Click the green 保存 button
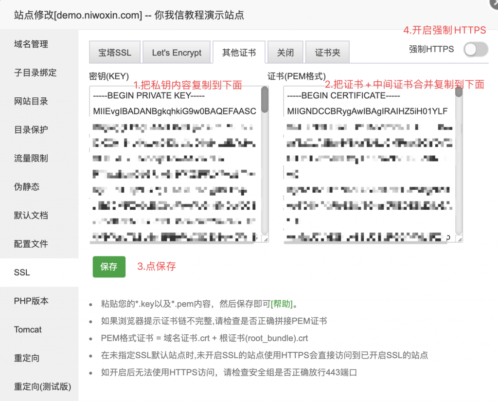The height and width of the screenshot is (401, 498). [x=109, y=267]
